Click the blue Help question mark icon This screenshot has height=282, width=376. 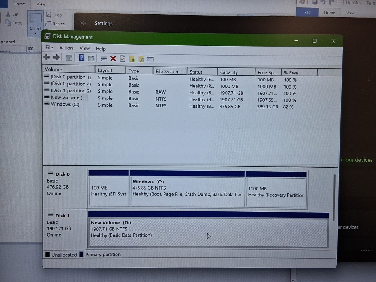[x=81, y=58]
